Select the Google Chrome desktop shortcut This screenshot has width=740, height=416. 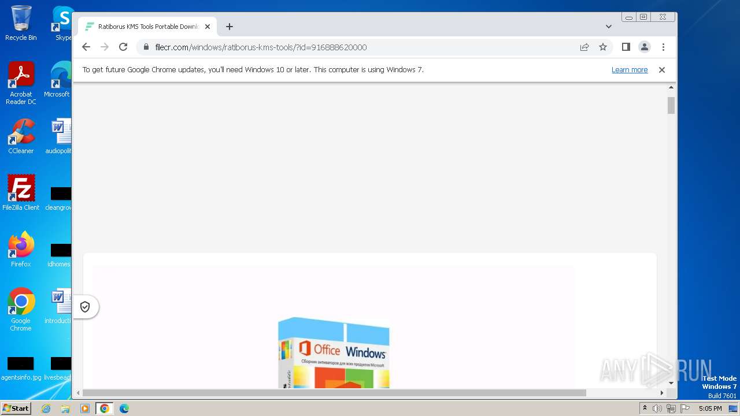pos(21,310)
